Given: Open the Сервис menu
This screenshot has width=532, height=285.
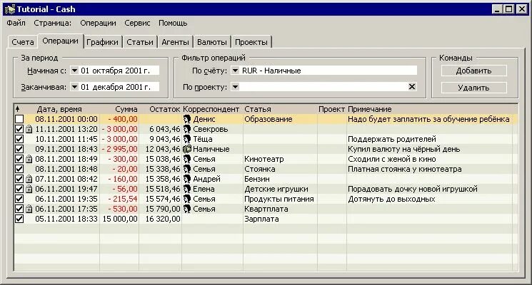Looking at the screenshot, I should (137, 23).
